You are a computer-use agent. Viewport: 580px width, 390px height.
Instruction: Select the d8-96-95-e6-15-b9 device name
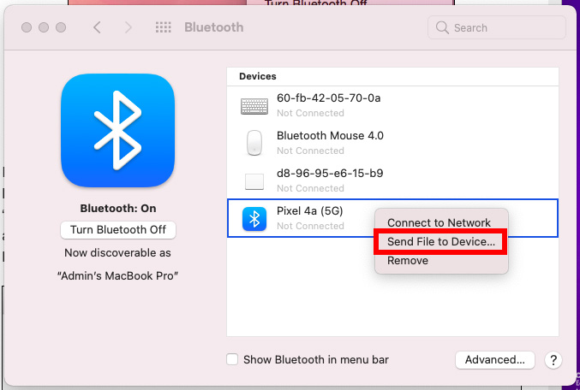(330, 174)
